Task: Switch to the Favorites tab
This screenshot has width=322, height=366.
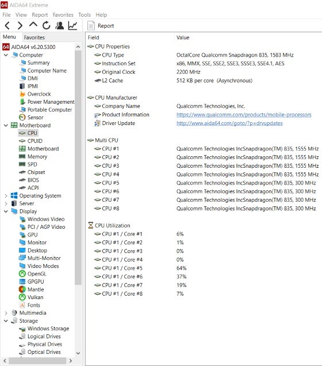Action: point(34,37)
